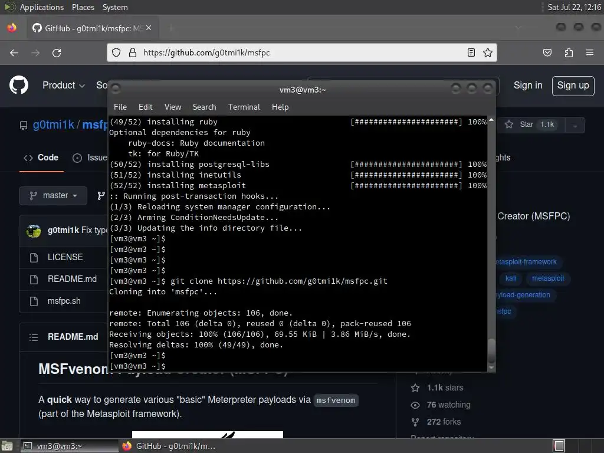Open the list all tabs chevron
This screenshot has height=453, width=604.
click(x=518, y=28)
